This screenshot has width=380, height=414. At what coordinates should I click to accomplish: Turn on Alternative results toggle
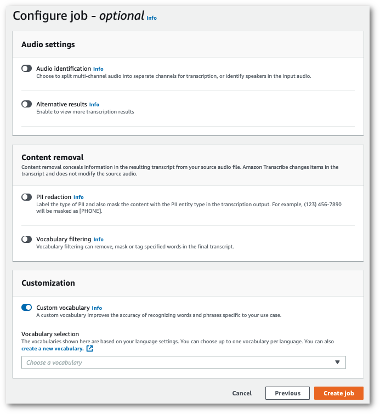(26, 104)
